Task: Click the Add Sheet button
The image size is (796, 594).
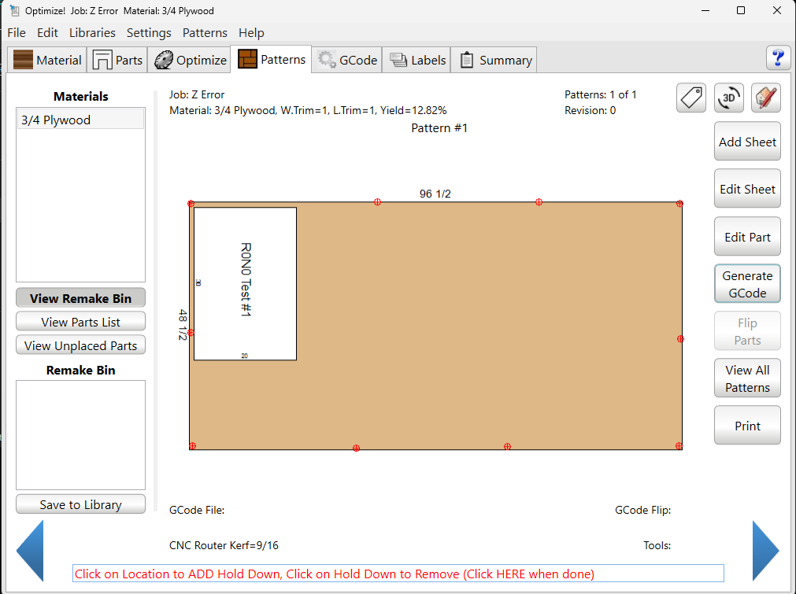Action: pos(747,142)
